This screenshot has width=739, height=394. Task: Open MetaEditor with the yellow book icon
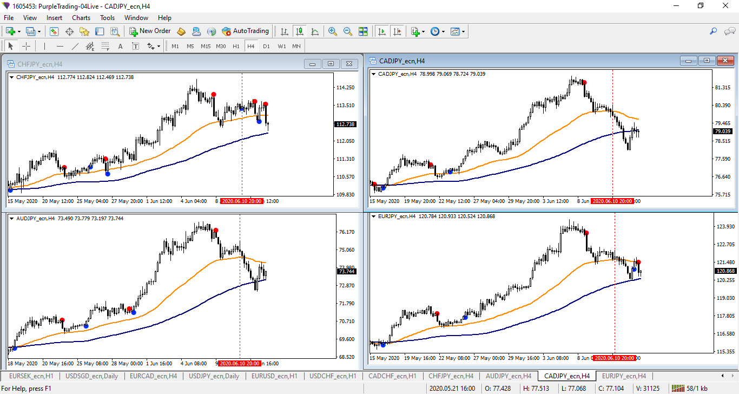click(x=181, y=31)
